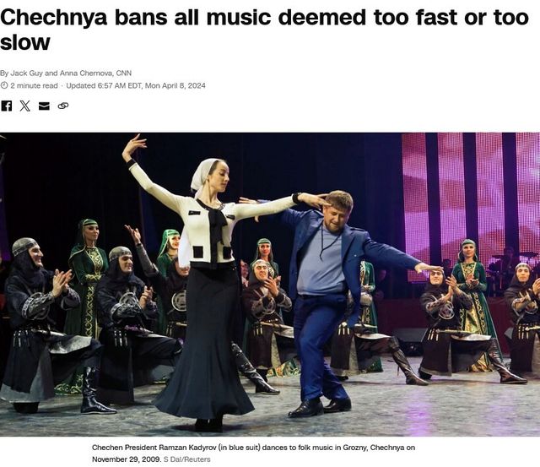Share the article on X

(24, 106)
